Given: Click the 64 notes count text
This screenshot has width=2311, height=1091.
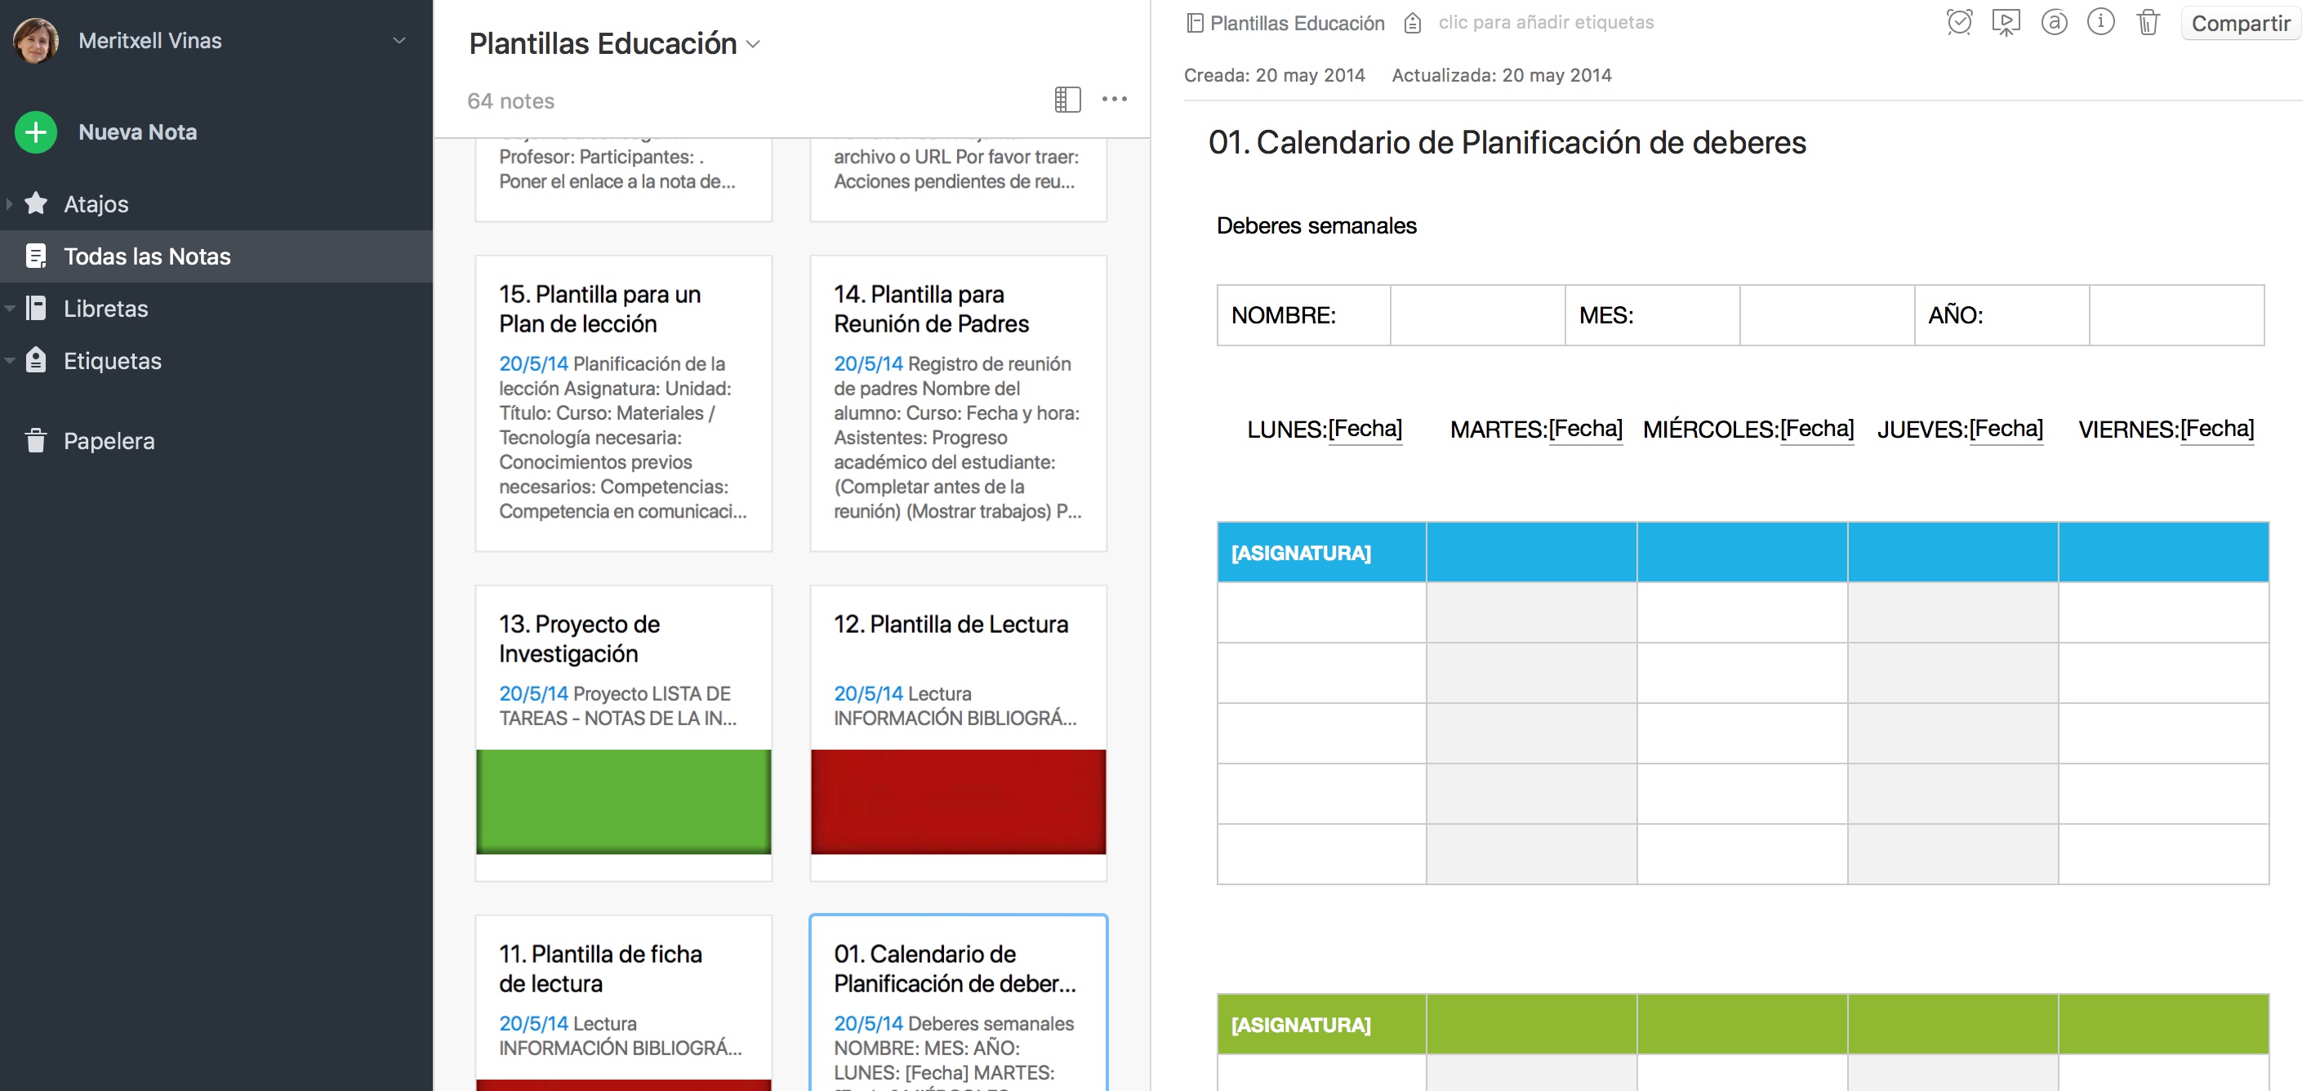Looking at the screenshot, I should [x=510, y=101].
